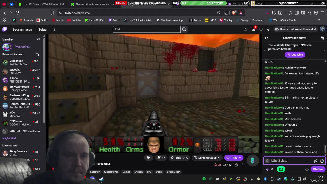
Task: Click the heart follow button
Action: pyautogui.click(x=148, y=158)
